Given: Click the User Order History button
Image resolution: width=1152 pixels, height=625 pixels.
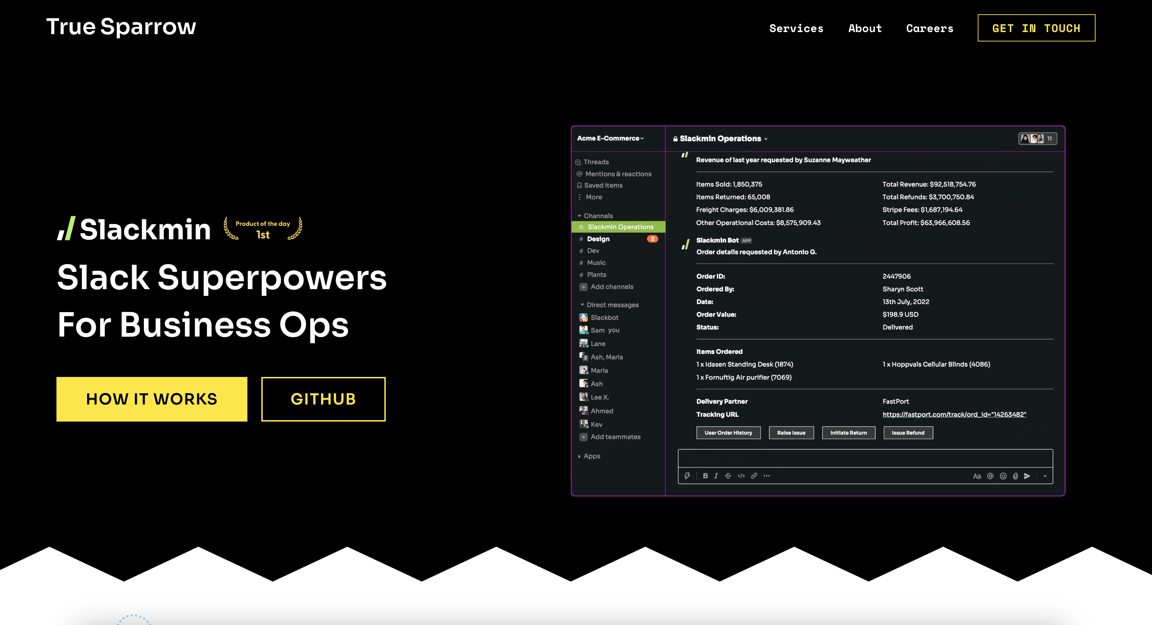Looking at the screenshot, I should coord(729,433).
